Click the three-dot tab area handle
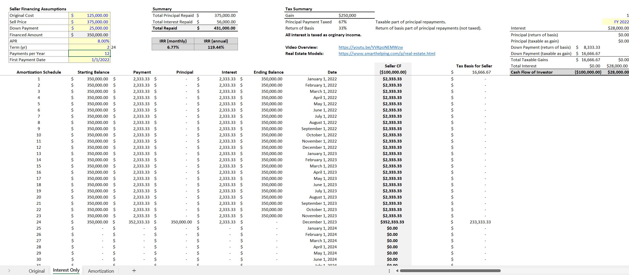 pyautogui.click(x=389, y=271)
